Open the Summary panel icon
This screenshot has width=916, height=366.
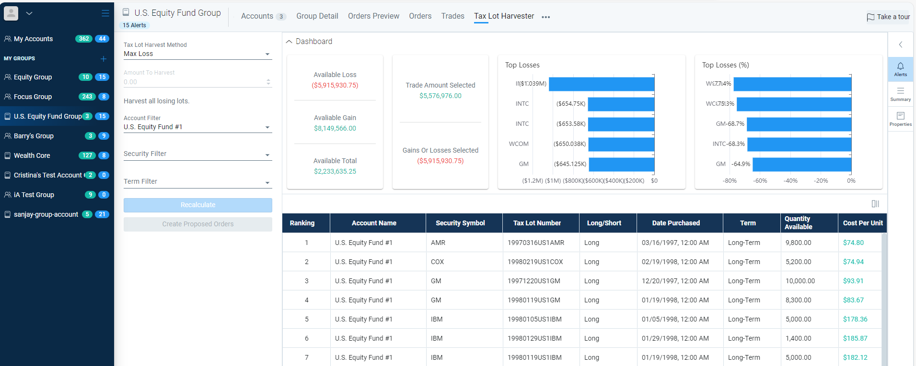tap(901, 94)
